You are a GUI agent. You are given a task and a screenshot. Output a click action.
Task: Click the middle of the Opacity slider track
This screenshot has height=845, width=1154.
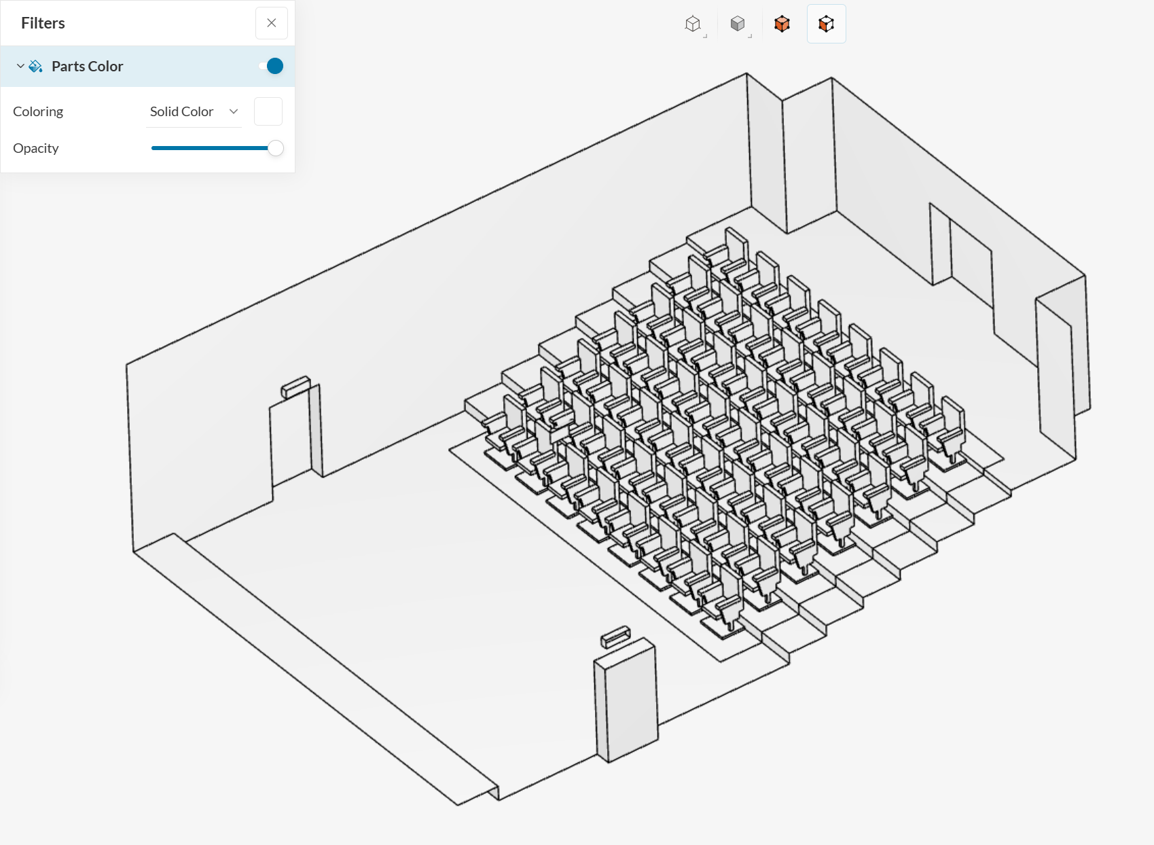pyautogui.click(x=211, y=148)
